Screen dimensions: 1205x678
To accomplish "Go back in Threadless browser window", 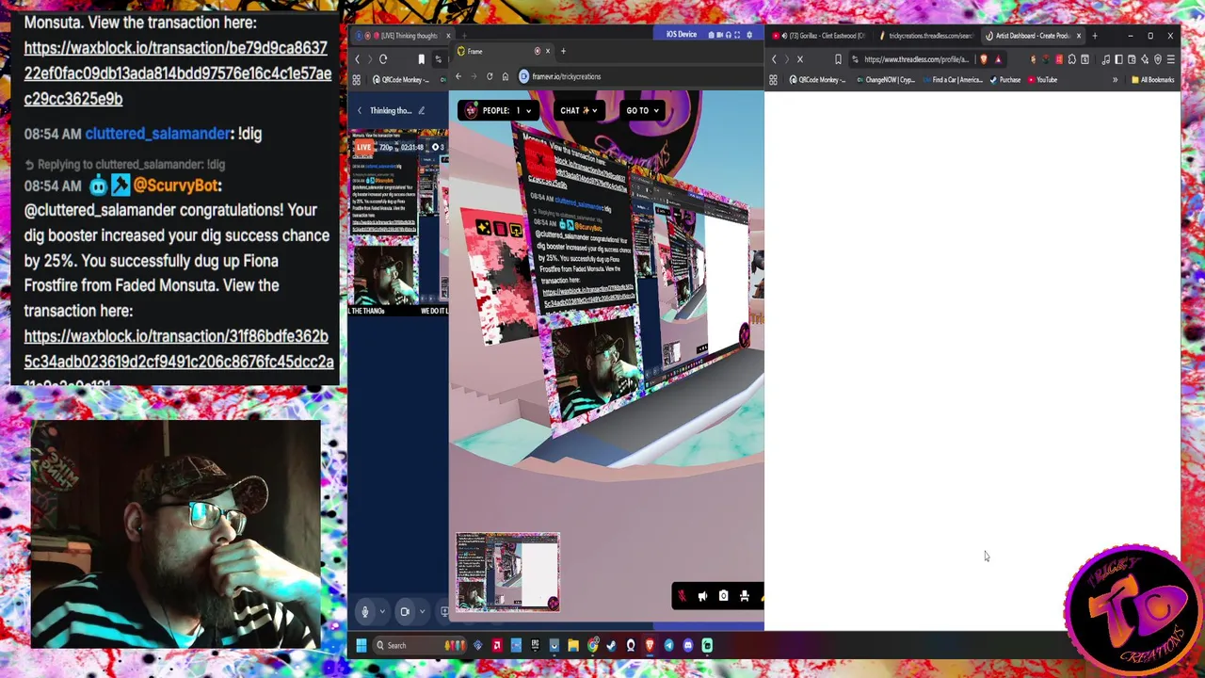I will (x=774, y=58).
